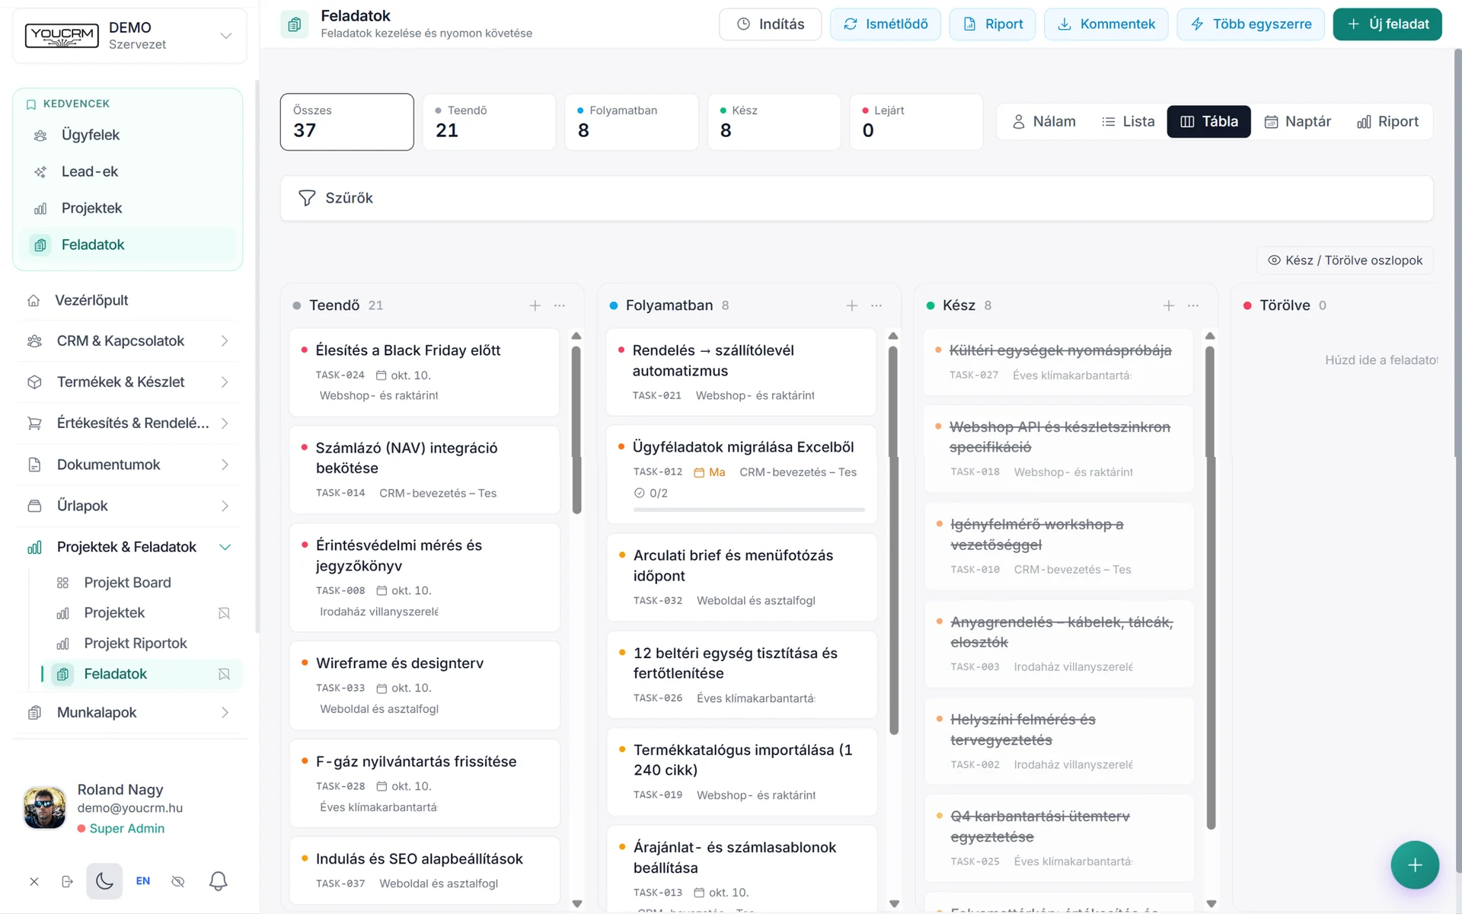Expand CRM & Kapcsolatok menu
Screen dimensions: 1462x914
(128, 341)
